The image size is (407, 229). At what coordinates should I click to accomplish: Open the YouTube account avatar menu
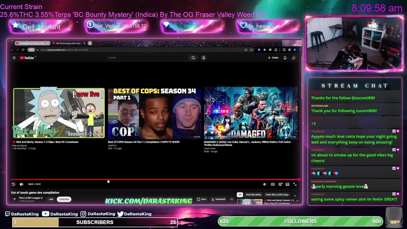[293, 58]
